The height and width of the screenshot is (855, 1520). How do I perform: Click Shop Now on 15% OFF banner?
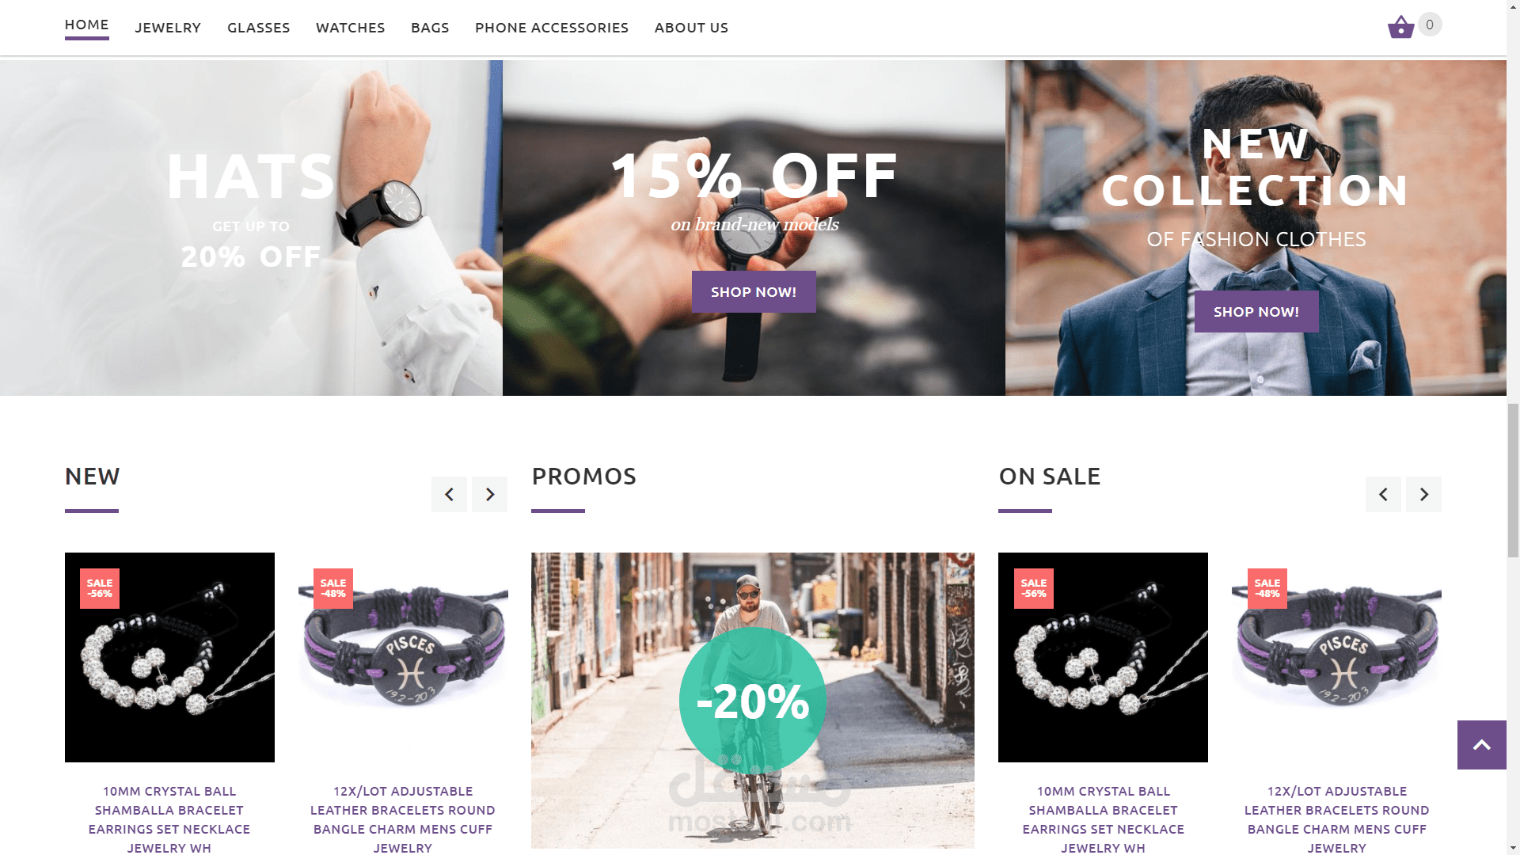coord(754,292)
